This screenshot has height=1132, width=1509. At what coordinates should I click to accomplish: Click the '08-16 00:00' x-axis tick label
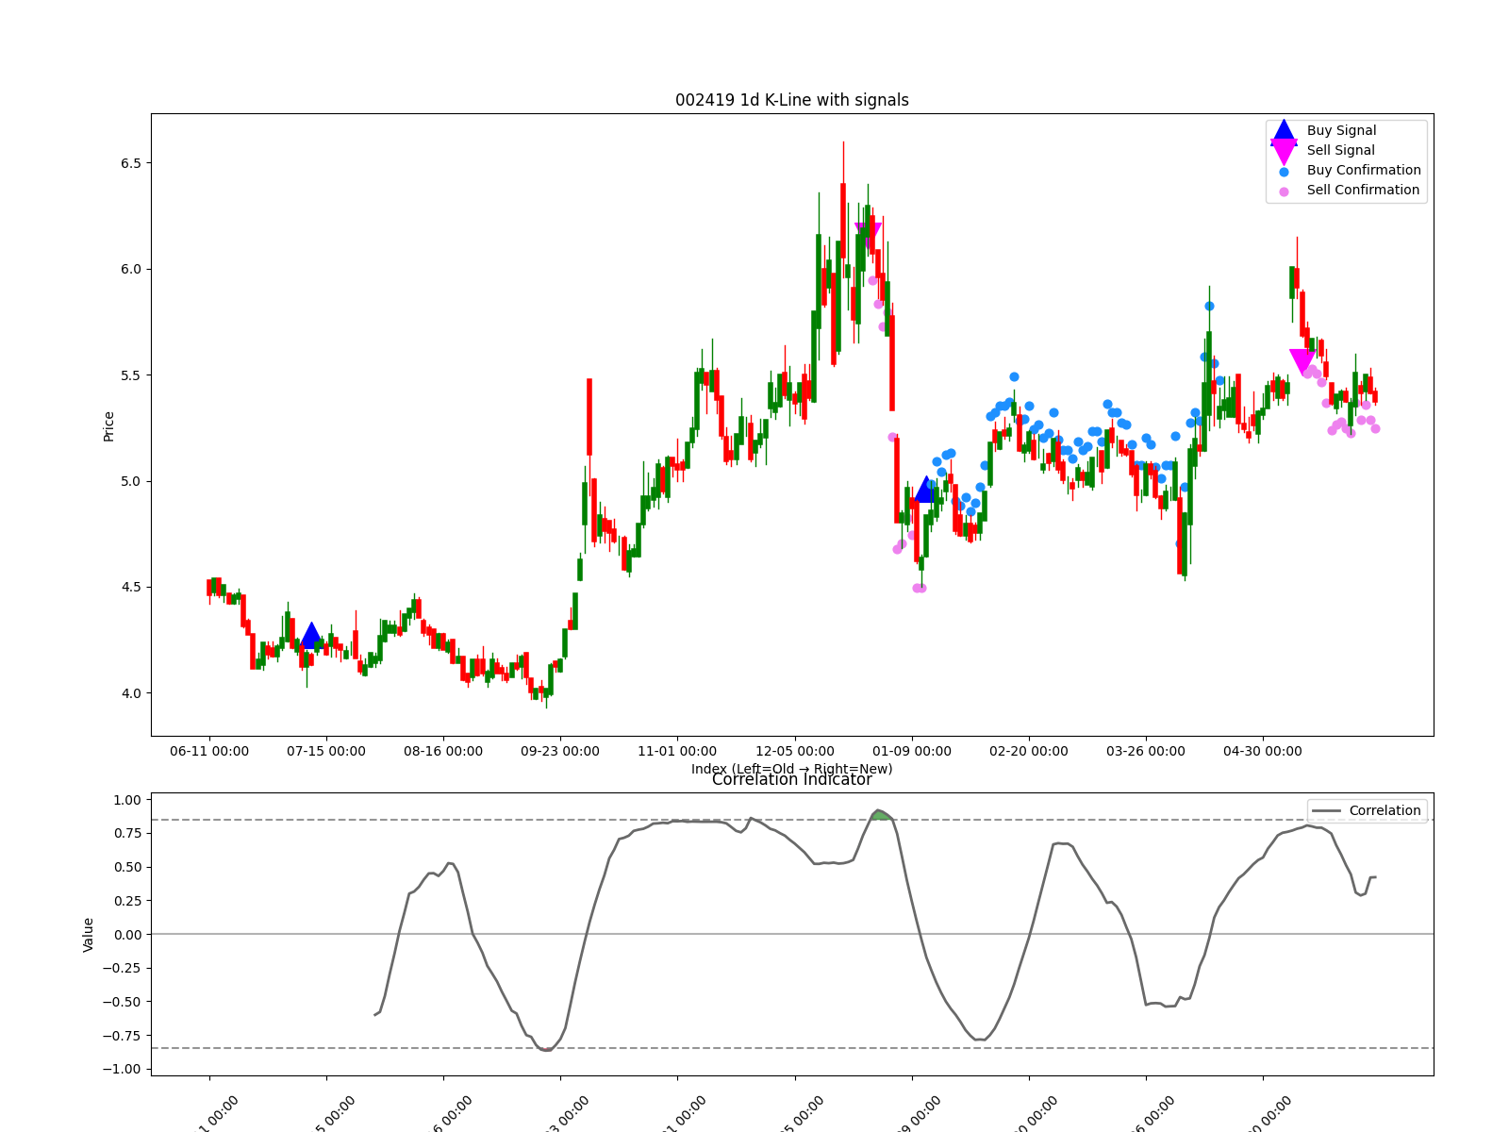pos(443,751)
